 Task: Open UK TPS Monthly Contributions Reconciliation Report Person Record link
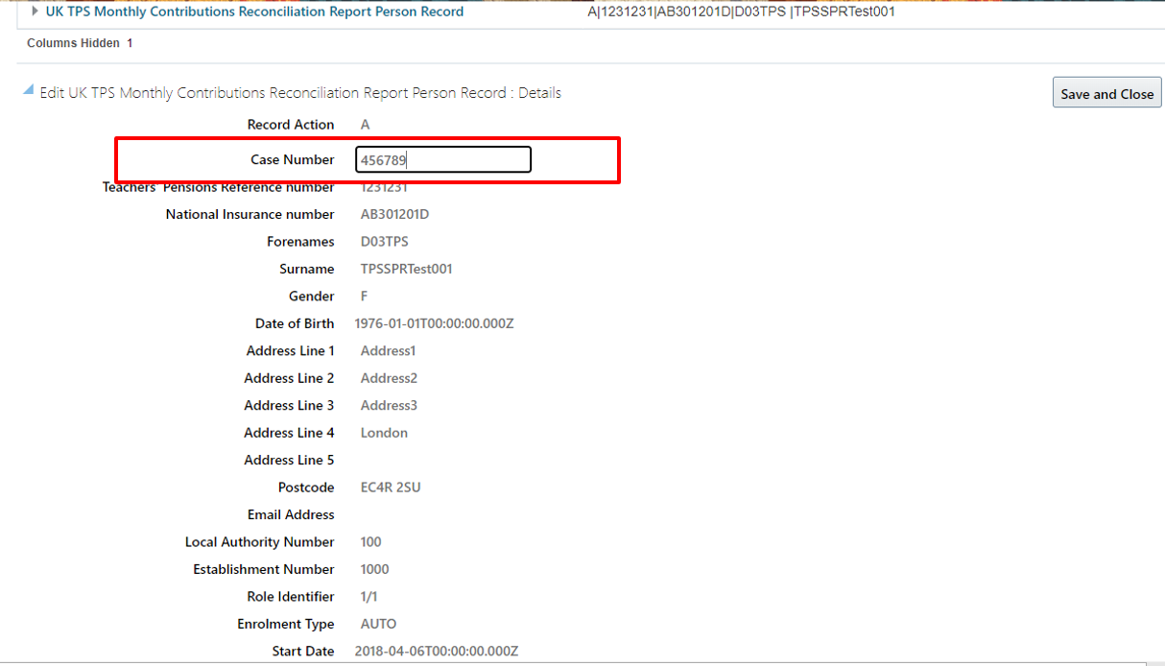254,12
